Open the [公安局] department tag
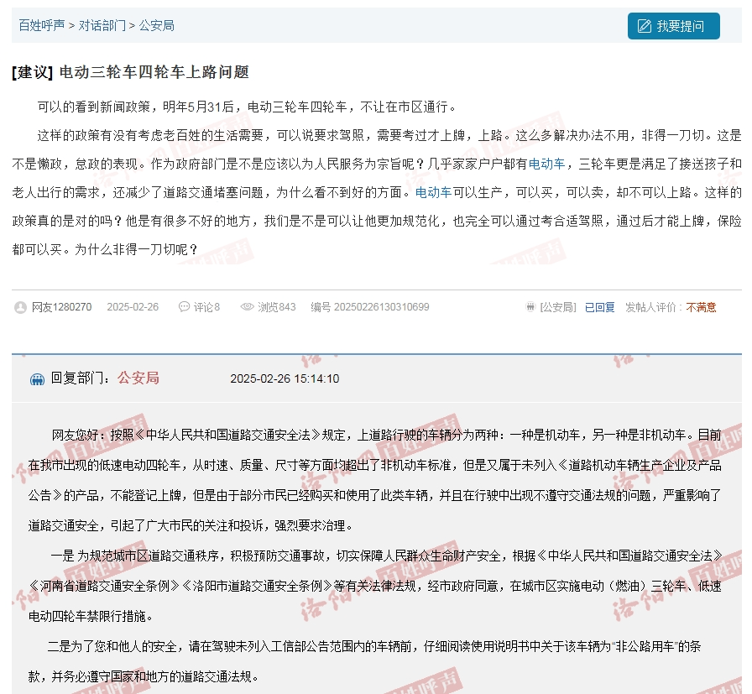Image resolution: width=752 pixels, height=694 pixels. tap(558, 307)
